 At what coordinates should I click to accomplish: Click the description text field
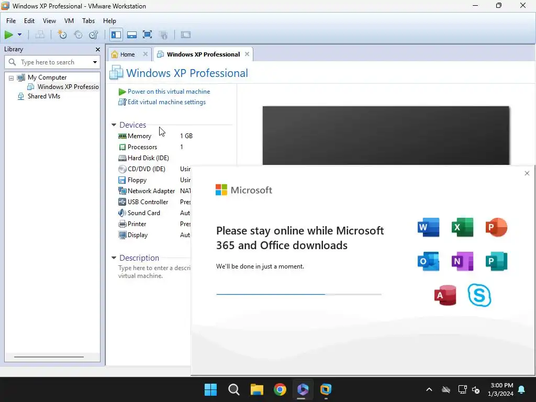click(x=154, y=272)
